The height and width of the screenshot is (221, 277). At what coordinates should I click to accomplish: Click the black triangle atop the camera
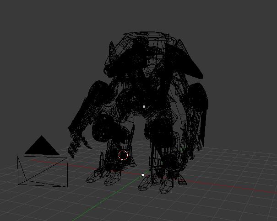point(42,145)
